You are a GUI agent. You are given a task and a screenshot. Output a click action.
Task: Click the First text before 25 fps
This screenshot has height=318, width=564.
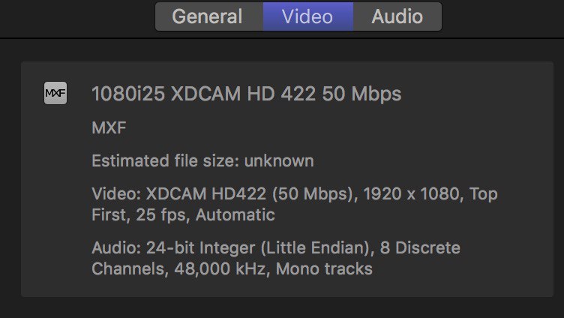pos(109,215)
